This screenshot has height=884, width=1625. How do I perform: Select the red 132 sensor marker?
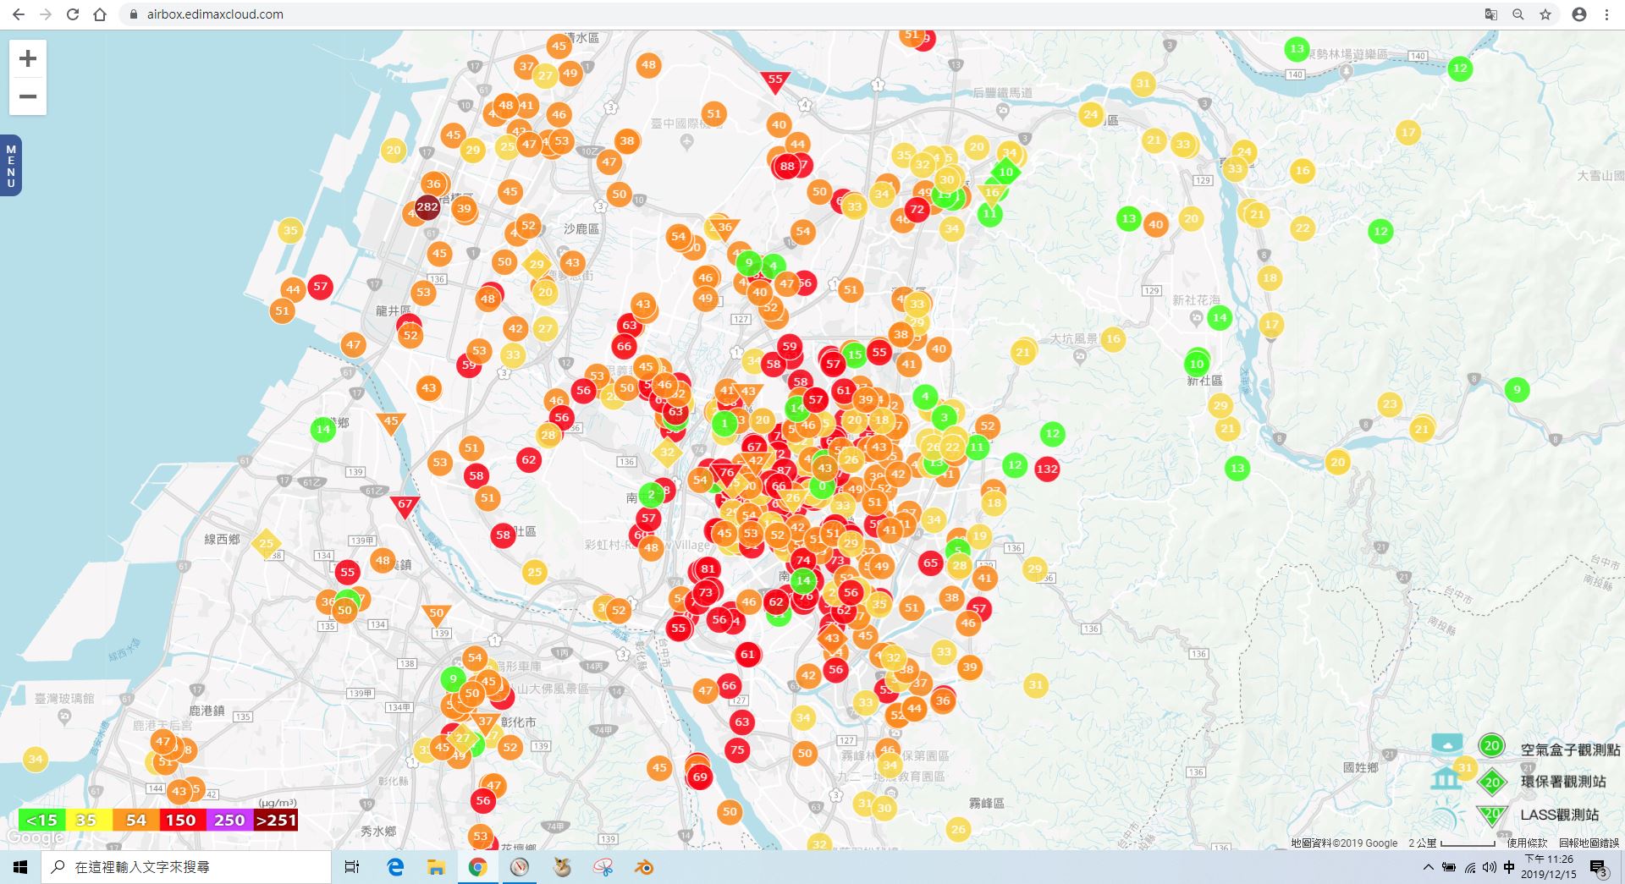1047,469
